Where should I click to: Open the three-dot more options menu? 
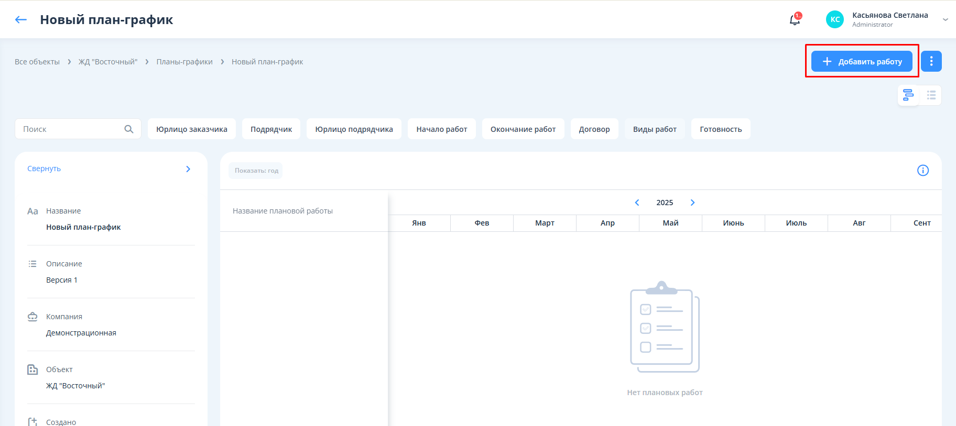931,61
